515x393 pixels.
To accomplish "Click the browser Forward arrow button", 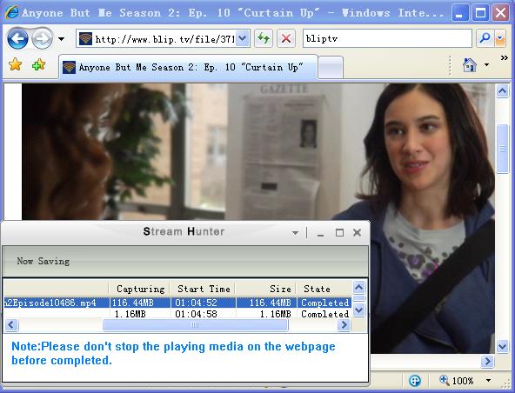I will tap(42, 39).
